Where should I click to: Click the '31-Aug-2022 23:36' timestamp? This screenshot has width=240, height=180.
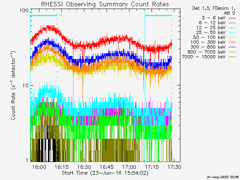(x=223, y=177)
